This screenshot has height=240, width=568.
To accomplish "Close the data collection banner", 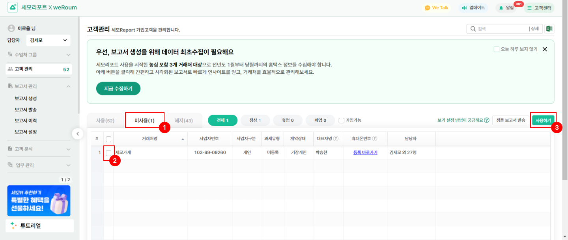I will point(545,49).
